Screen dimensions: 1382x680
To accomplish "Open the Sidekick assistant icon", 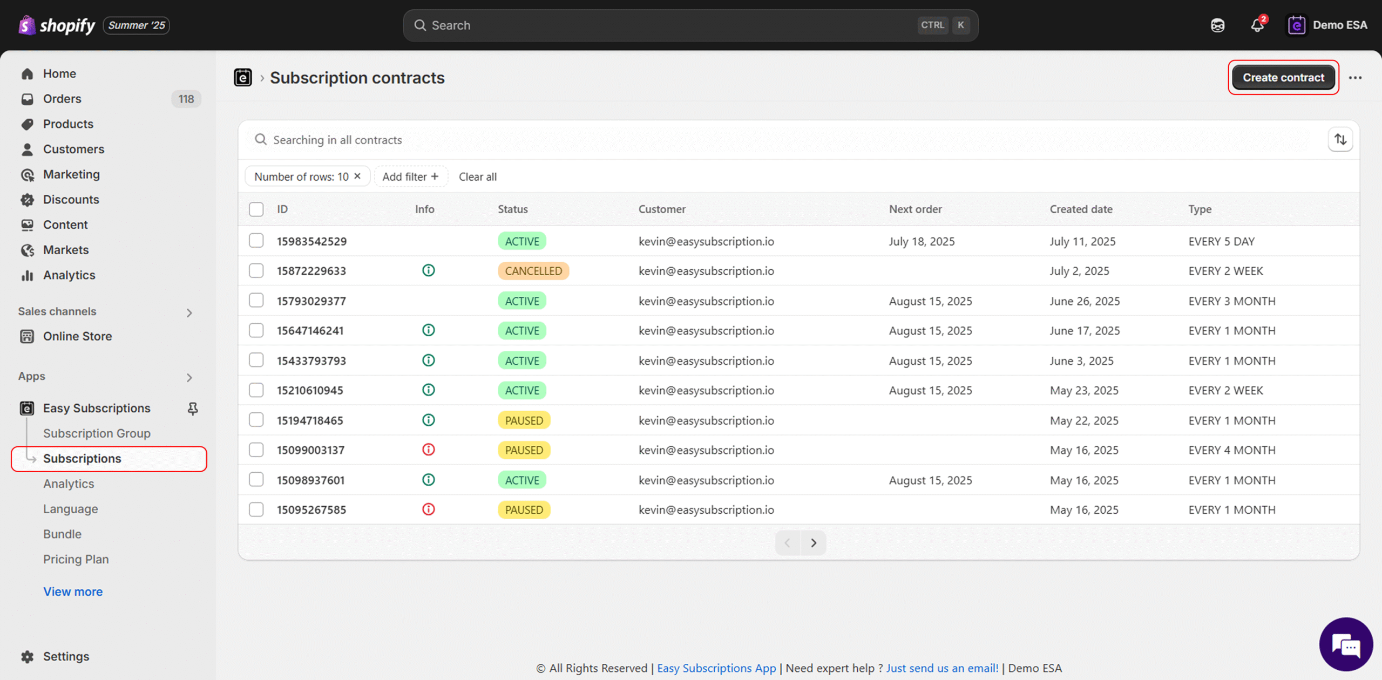I will pyautogui.click(x=1217, y=25).
